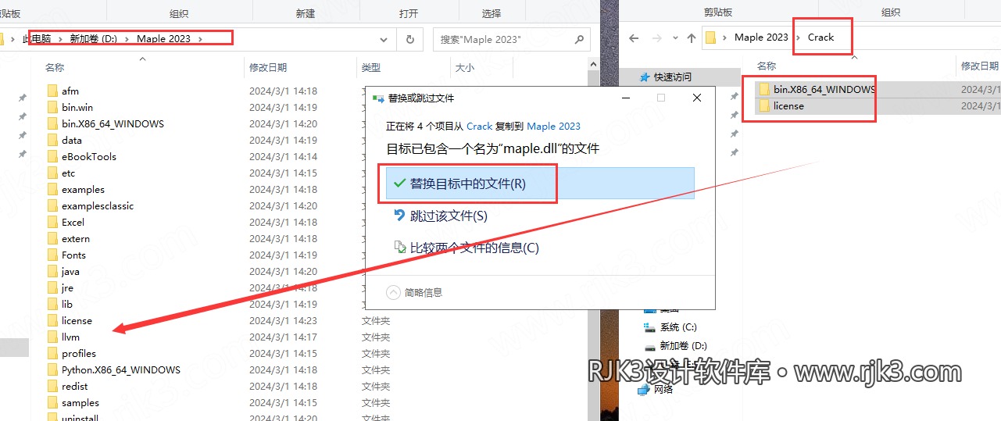Close the replace or skip files dialog

click(x=697, y=98)
